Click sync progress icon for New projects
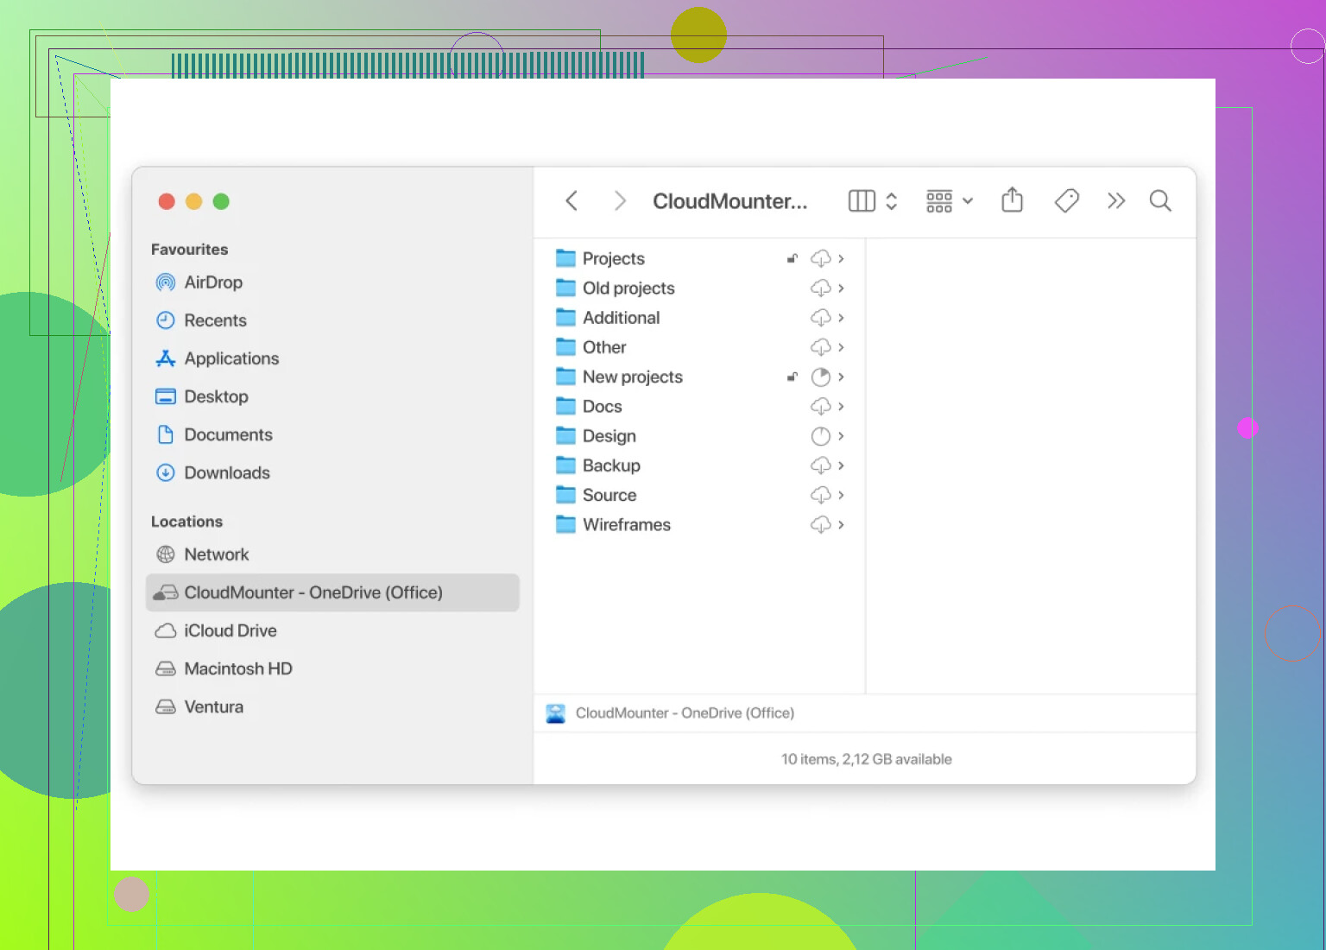 click(x=820, y=377)
